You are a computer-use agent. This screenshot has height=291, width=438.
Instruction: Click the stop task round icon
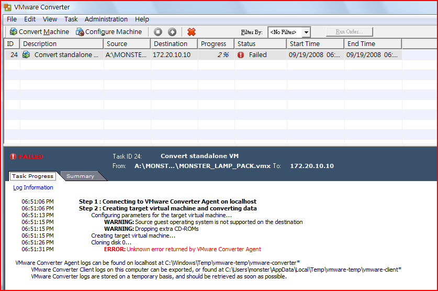tap(158, 32)
